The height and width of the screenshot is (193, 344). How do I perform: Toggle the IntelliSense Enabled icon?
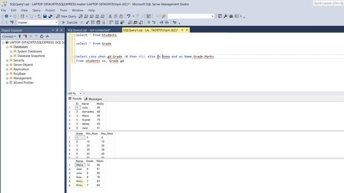click(104, 23)
